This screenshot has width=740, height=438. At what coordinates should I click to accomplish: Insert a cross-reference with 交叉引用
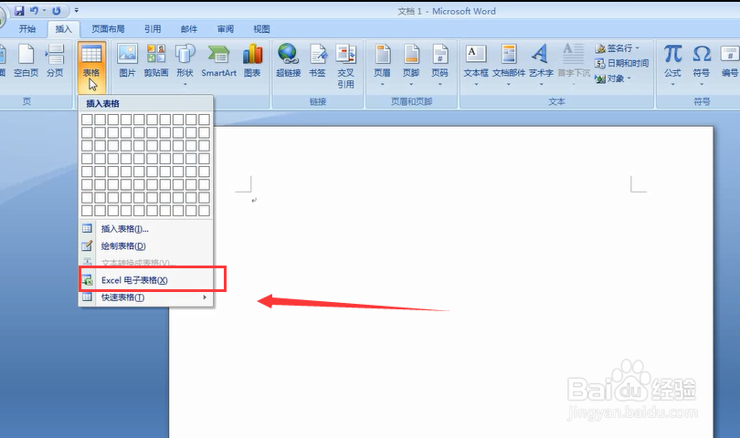tap(346, 66)
